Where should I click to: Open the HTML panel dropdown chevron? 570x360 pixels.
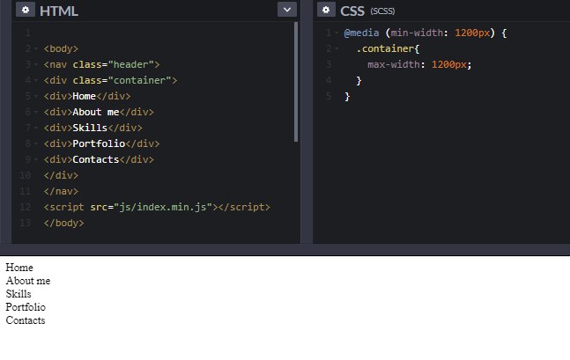click(287, 10)
